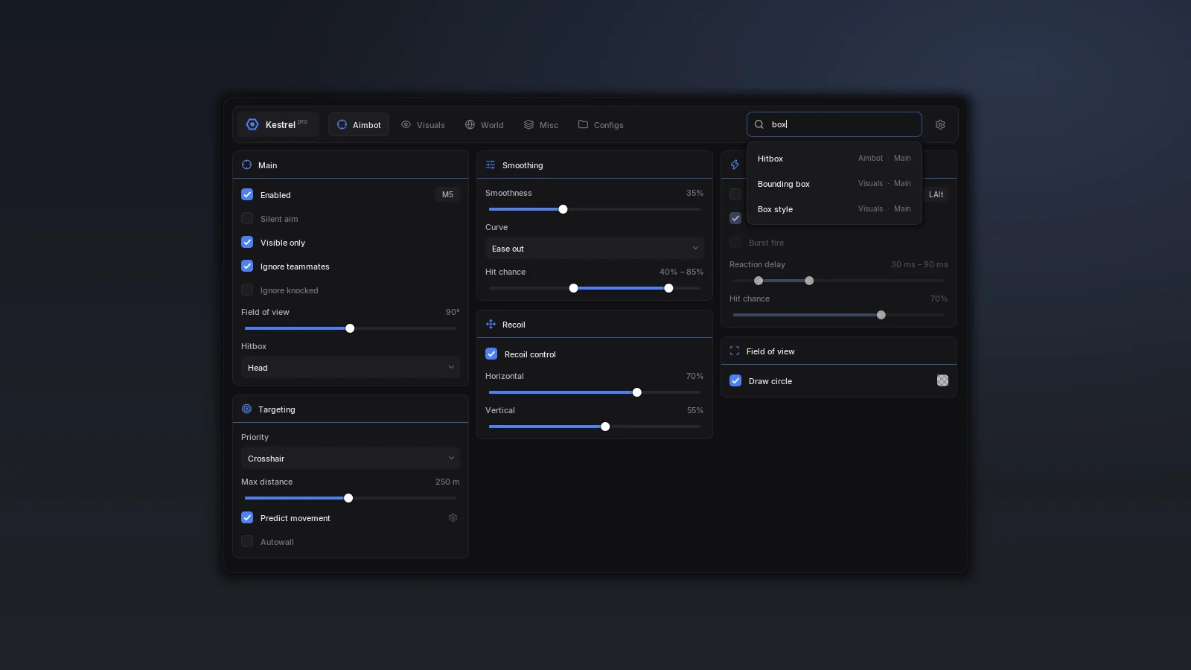Screen dimensions: 1191x670
Task: Open Draw circle color swatch
Action: point(942,381)
